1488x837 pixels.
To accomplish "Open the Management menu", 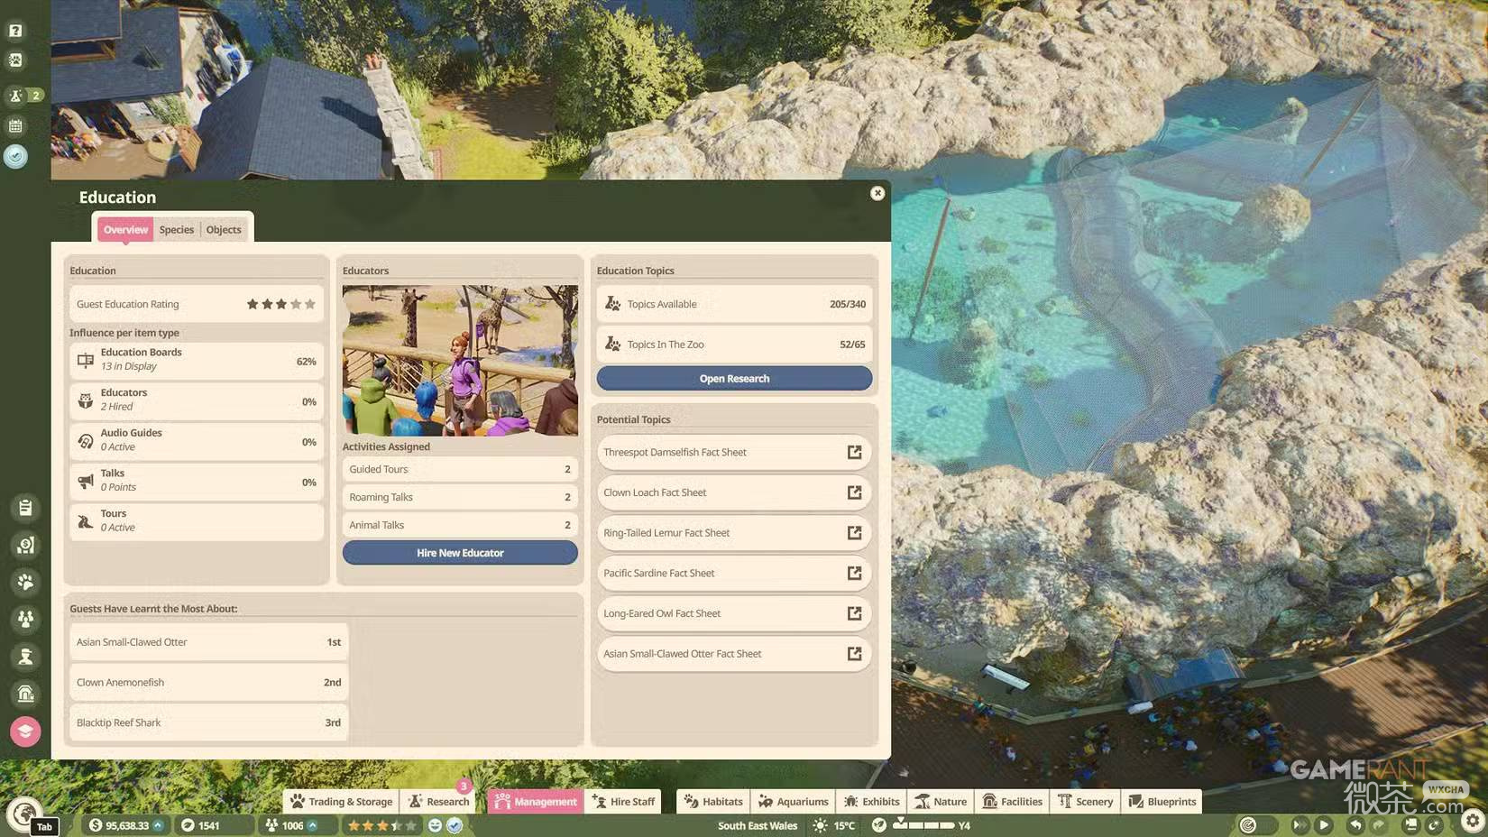I will coord(536,802).
